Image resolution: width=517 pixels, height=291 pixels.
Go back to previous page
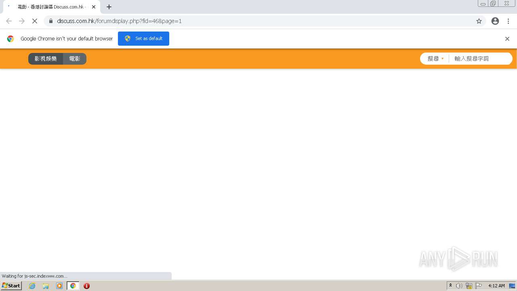pyautogui.click(x=9, y=21)
